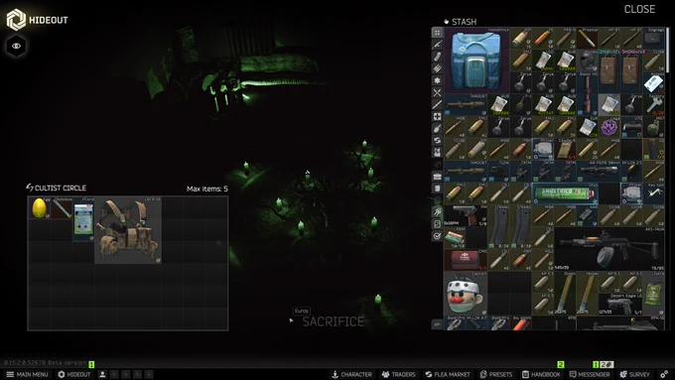Select the syringe item beside the egg

pos(62,208)
